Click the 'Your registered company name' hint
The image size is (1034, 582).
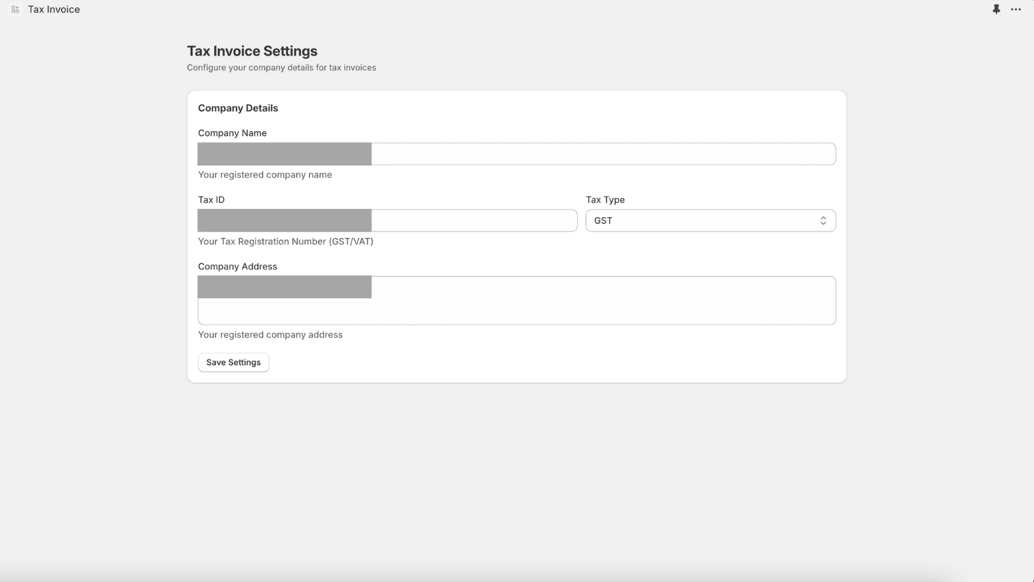tap(265, 175)
